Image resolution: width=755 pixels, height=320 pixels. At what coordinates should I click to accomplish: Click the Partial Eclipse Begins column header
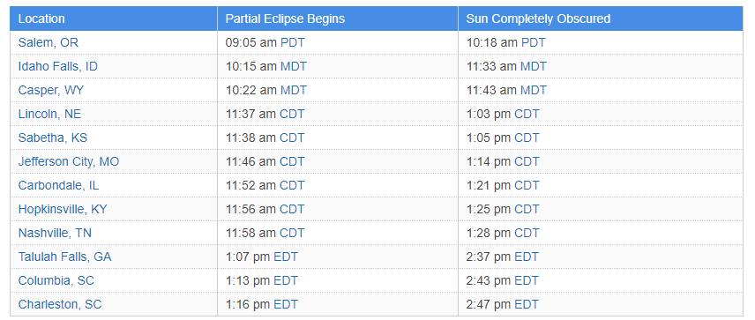285,19
